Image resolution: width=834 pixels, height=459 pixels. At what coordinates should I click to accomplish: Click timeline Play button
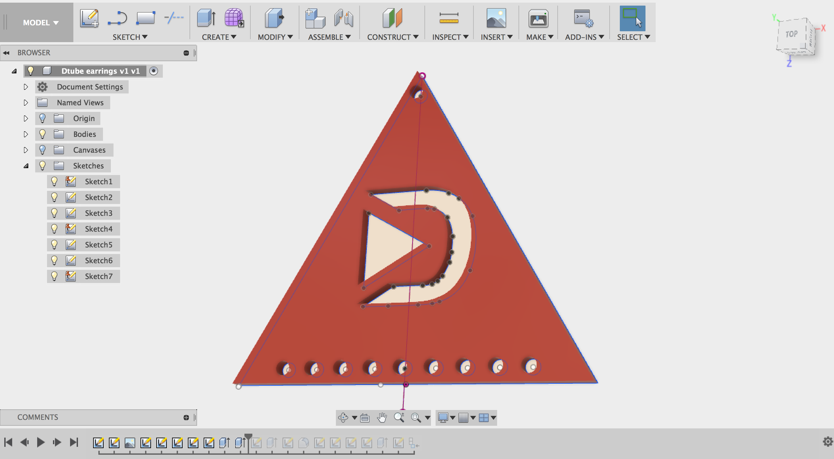[41, 442]
